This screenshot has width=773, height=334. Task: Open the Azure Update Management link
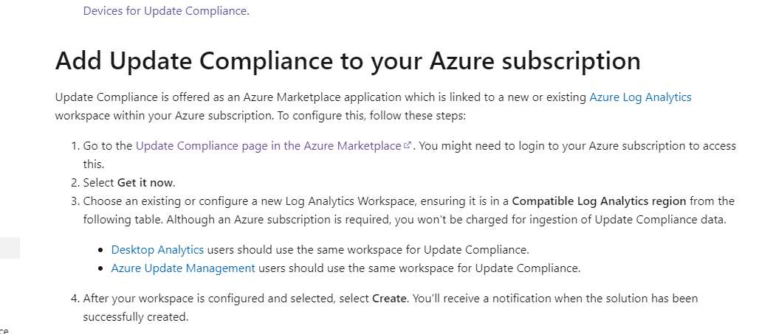tap(183, 268)
